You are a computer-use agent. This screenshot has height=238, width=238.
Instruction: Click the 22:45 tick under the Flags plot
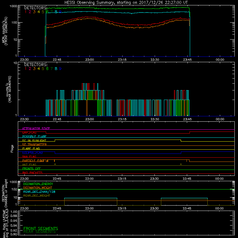tap(57, 179)
